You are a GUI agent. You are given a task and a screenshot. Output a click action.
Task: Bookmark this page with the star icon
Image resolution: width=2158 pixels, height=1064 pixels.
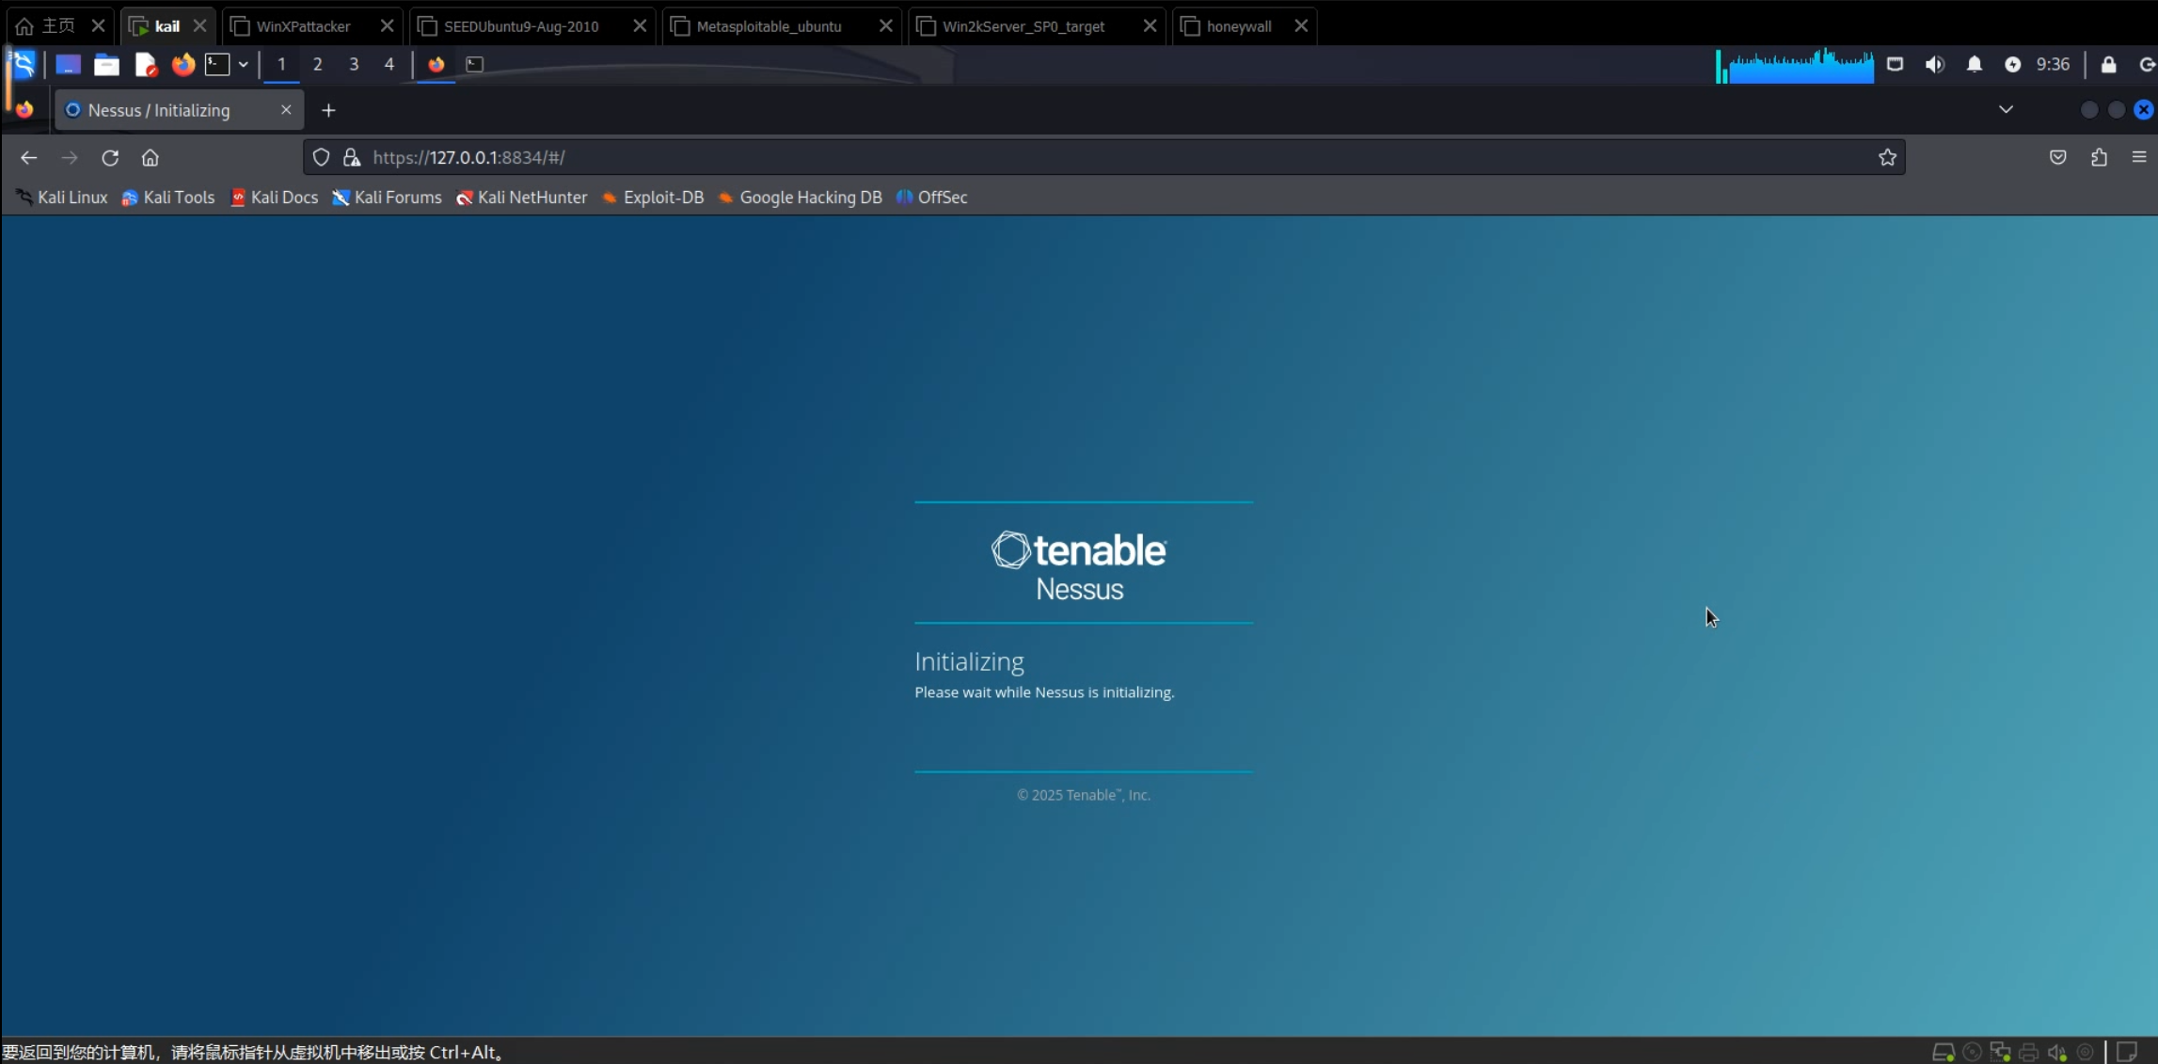(1887, 158)
